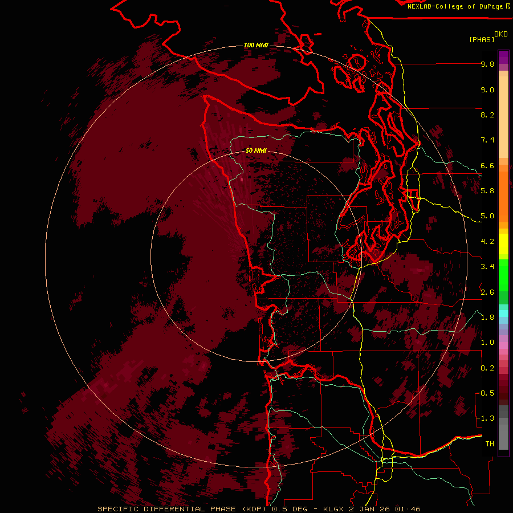This screenshot has height=513, width=513.
Task: Click the 4.2 value on color scale
Action: click(x=487, y=242)
